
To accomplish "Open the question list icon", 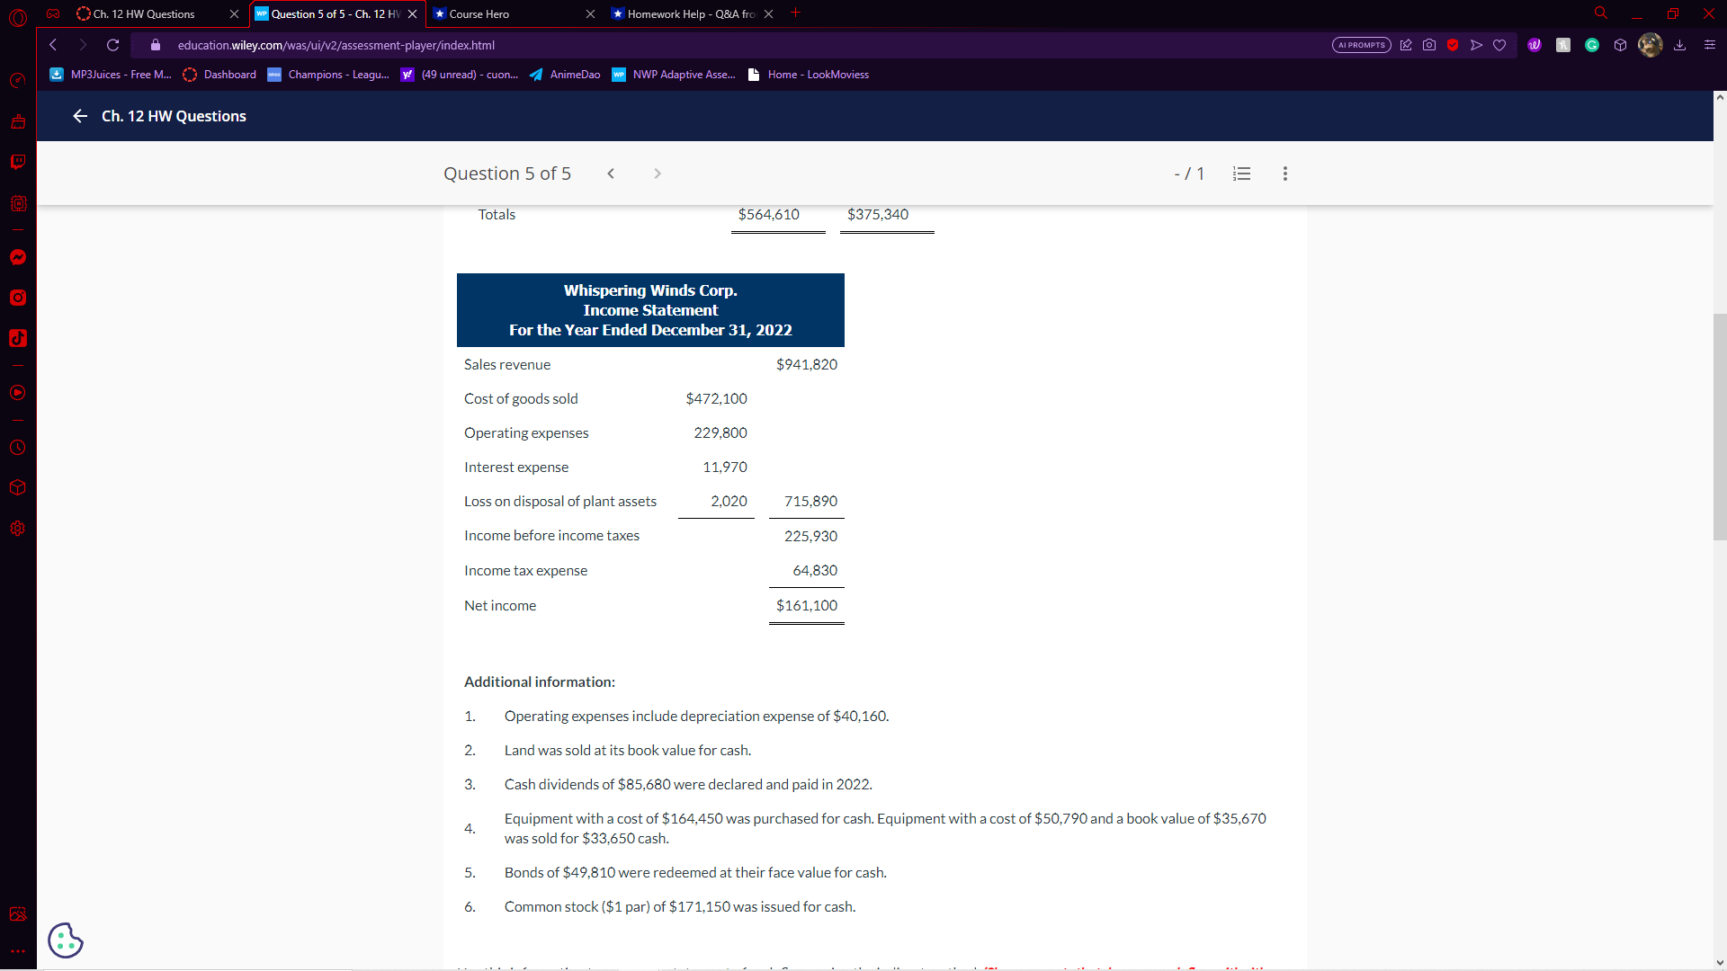I will 1241,174.
